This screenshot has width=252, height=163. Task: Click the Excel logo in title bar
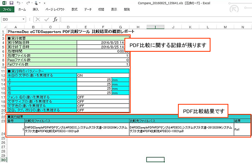click(x=4, y=3)
